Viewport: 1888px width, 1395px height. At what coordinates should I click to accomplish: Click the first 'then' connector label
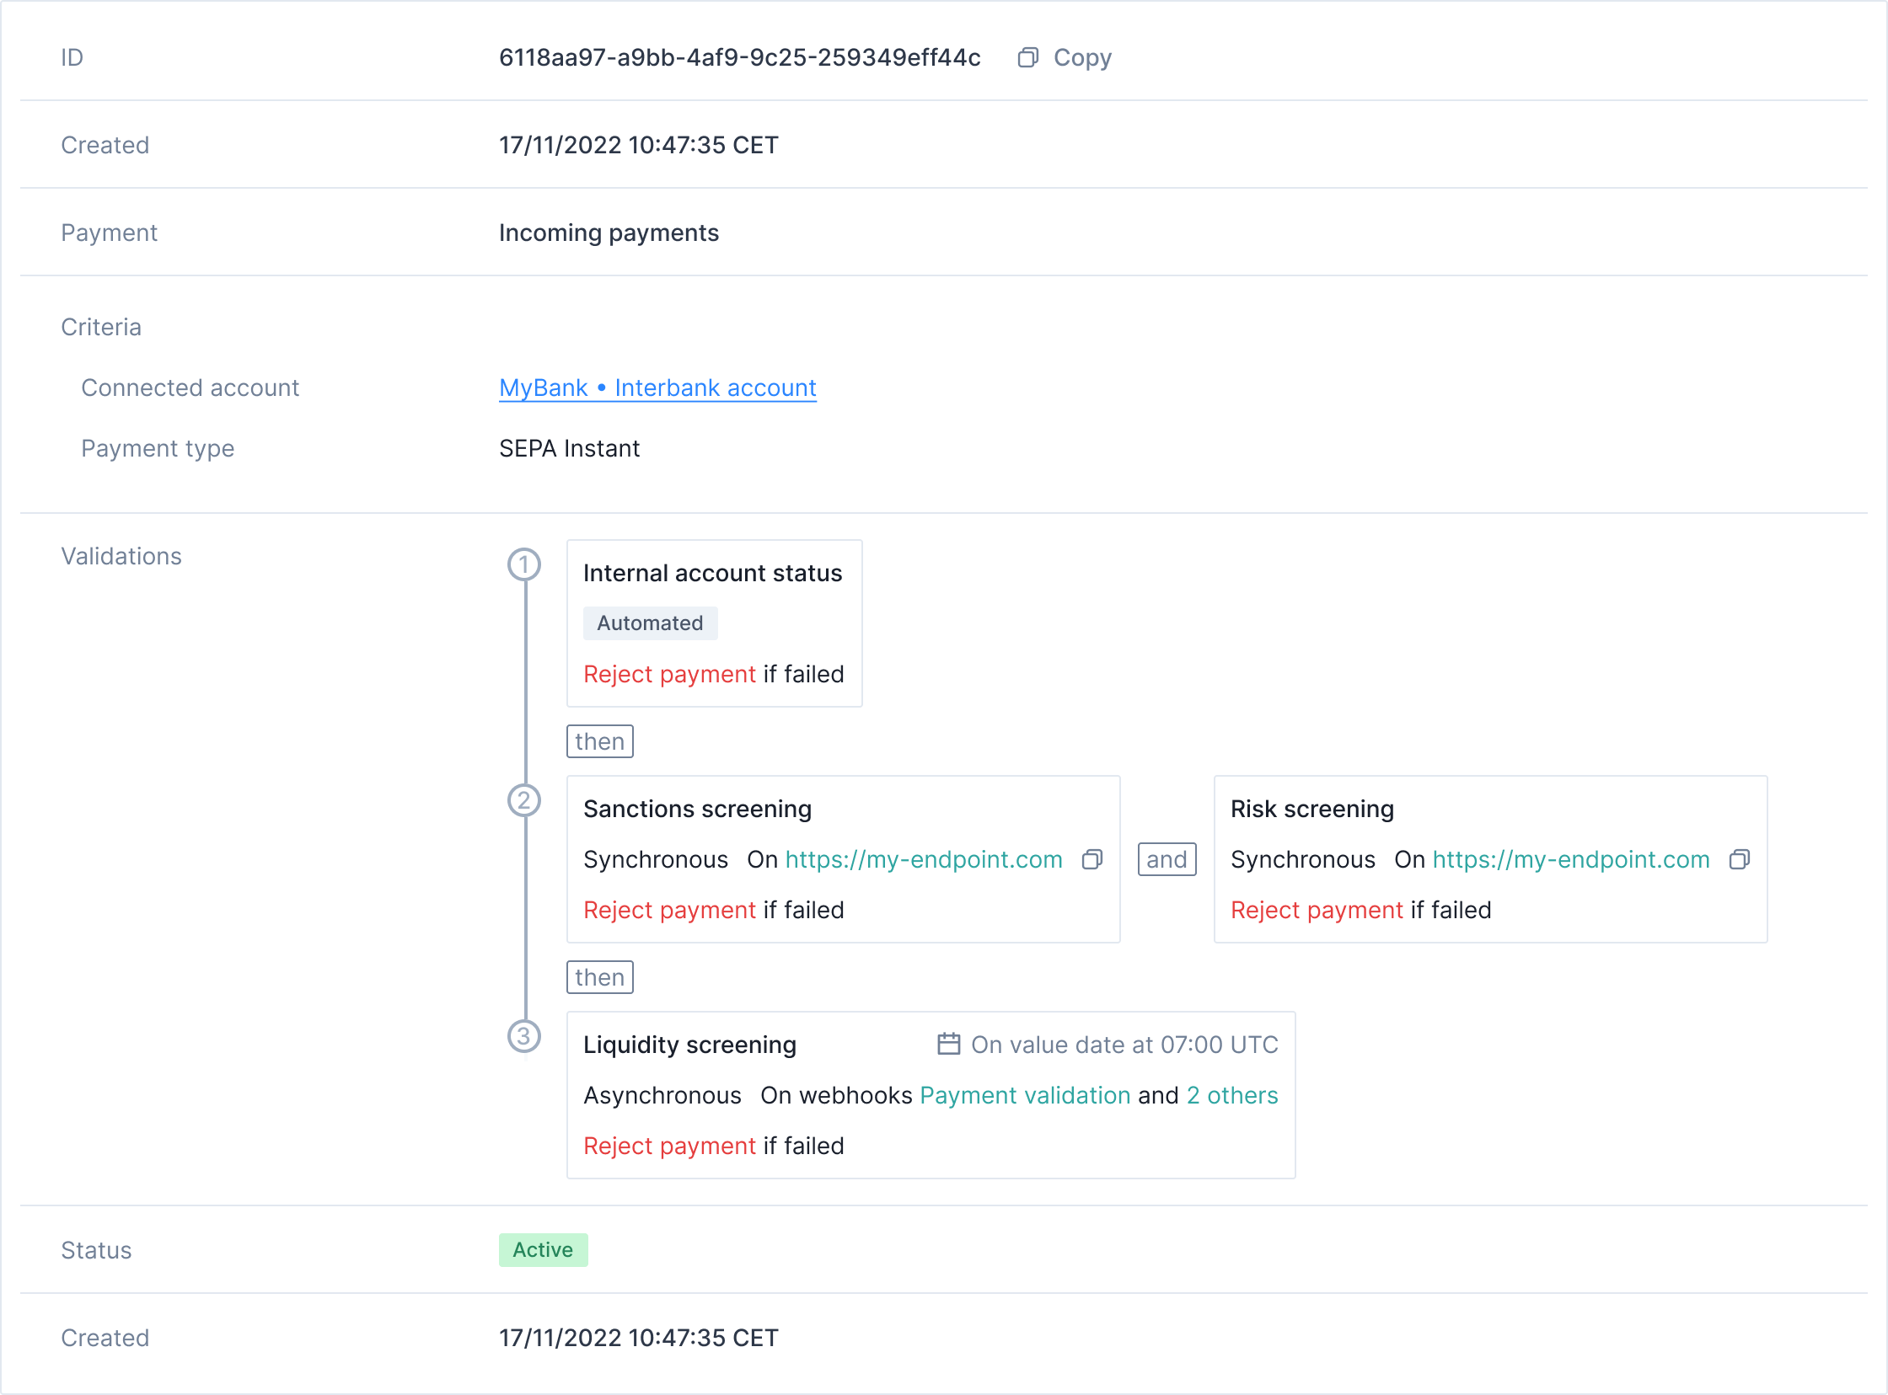point(599,741)
